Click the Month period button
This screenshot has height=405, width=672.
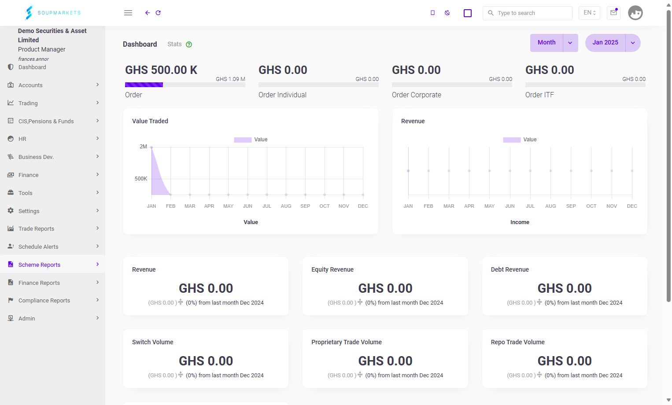(546, 43)
